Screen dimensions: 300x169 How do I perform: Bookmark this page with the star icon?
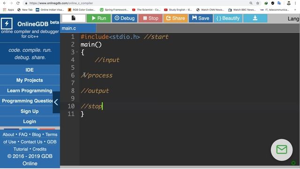tap(258, 3)
